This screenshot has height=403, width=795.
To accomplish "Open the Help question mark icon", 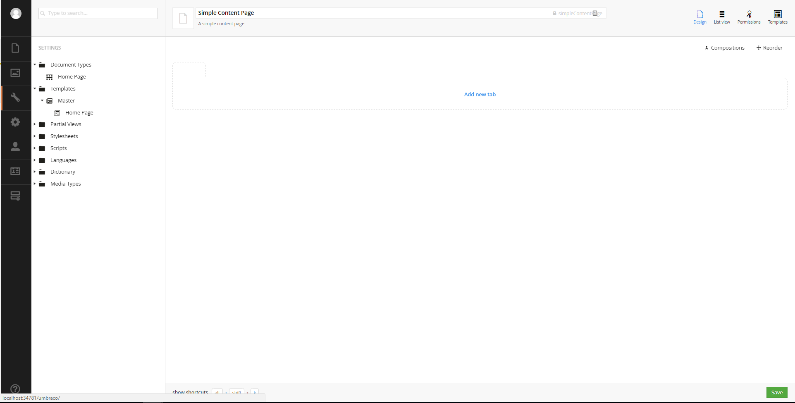I will click(15, 389).
